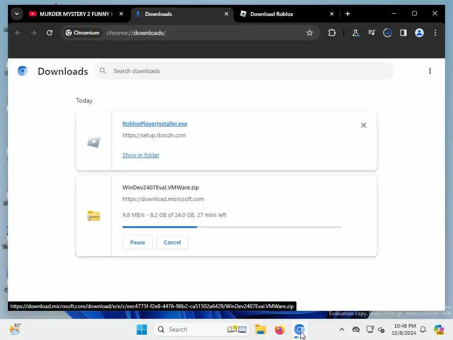Click the https://setup.rbxcdn.com source URL
The image size is (453, 340).
pos(154,135)
